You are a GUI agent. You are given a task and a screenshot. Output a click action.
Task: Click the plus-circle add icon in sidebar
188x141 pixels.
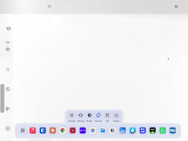8,128
